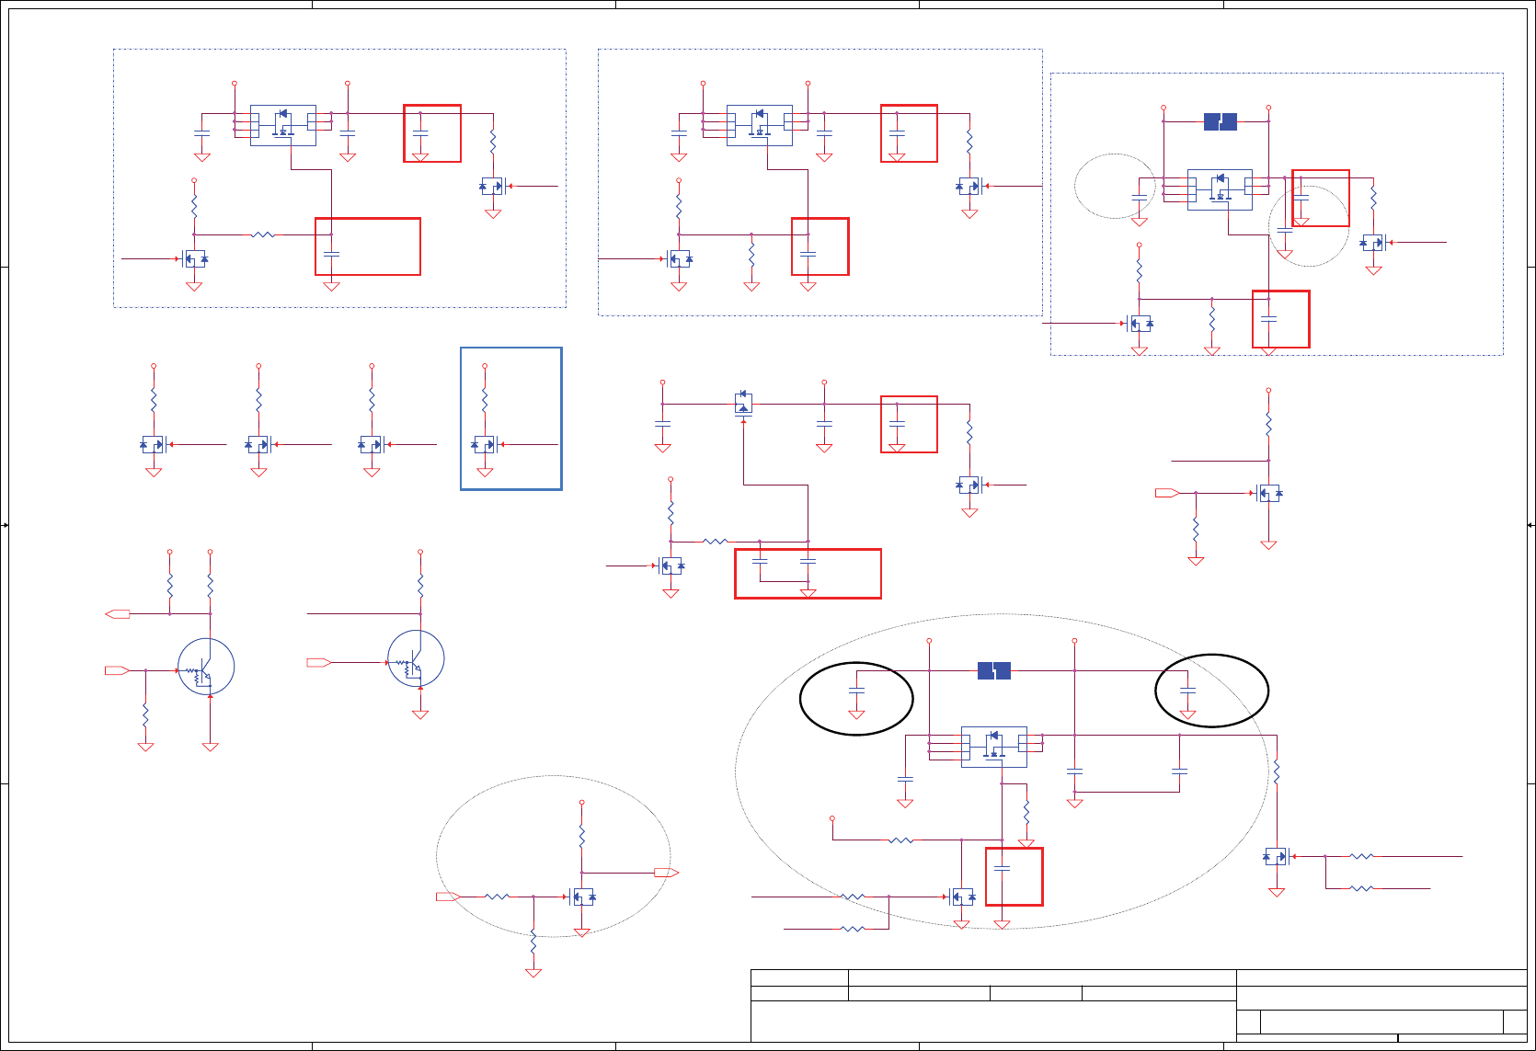Select the blue jumper symbol inside the large bottom ellipse
1536x1051 pixels.
[994, 671]
